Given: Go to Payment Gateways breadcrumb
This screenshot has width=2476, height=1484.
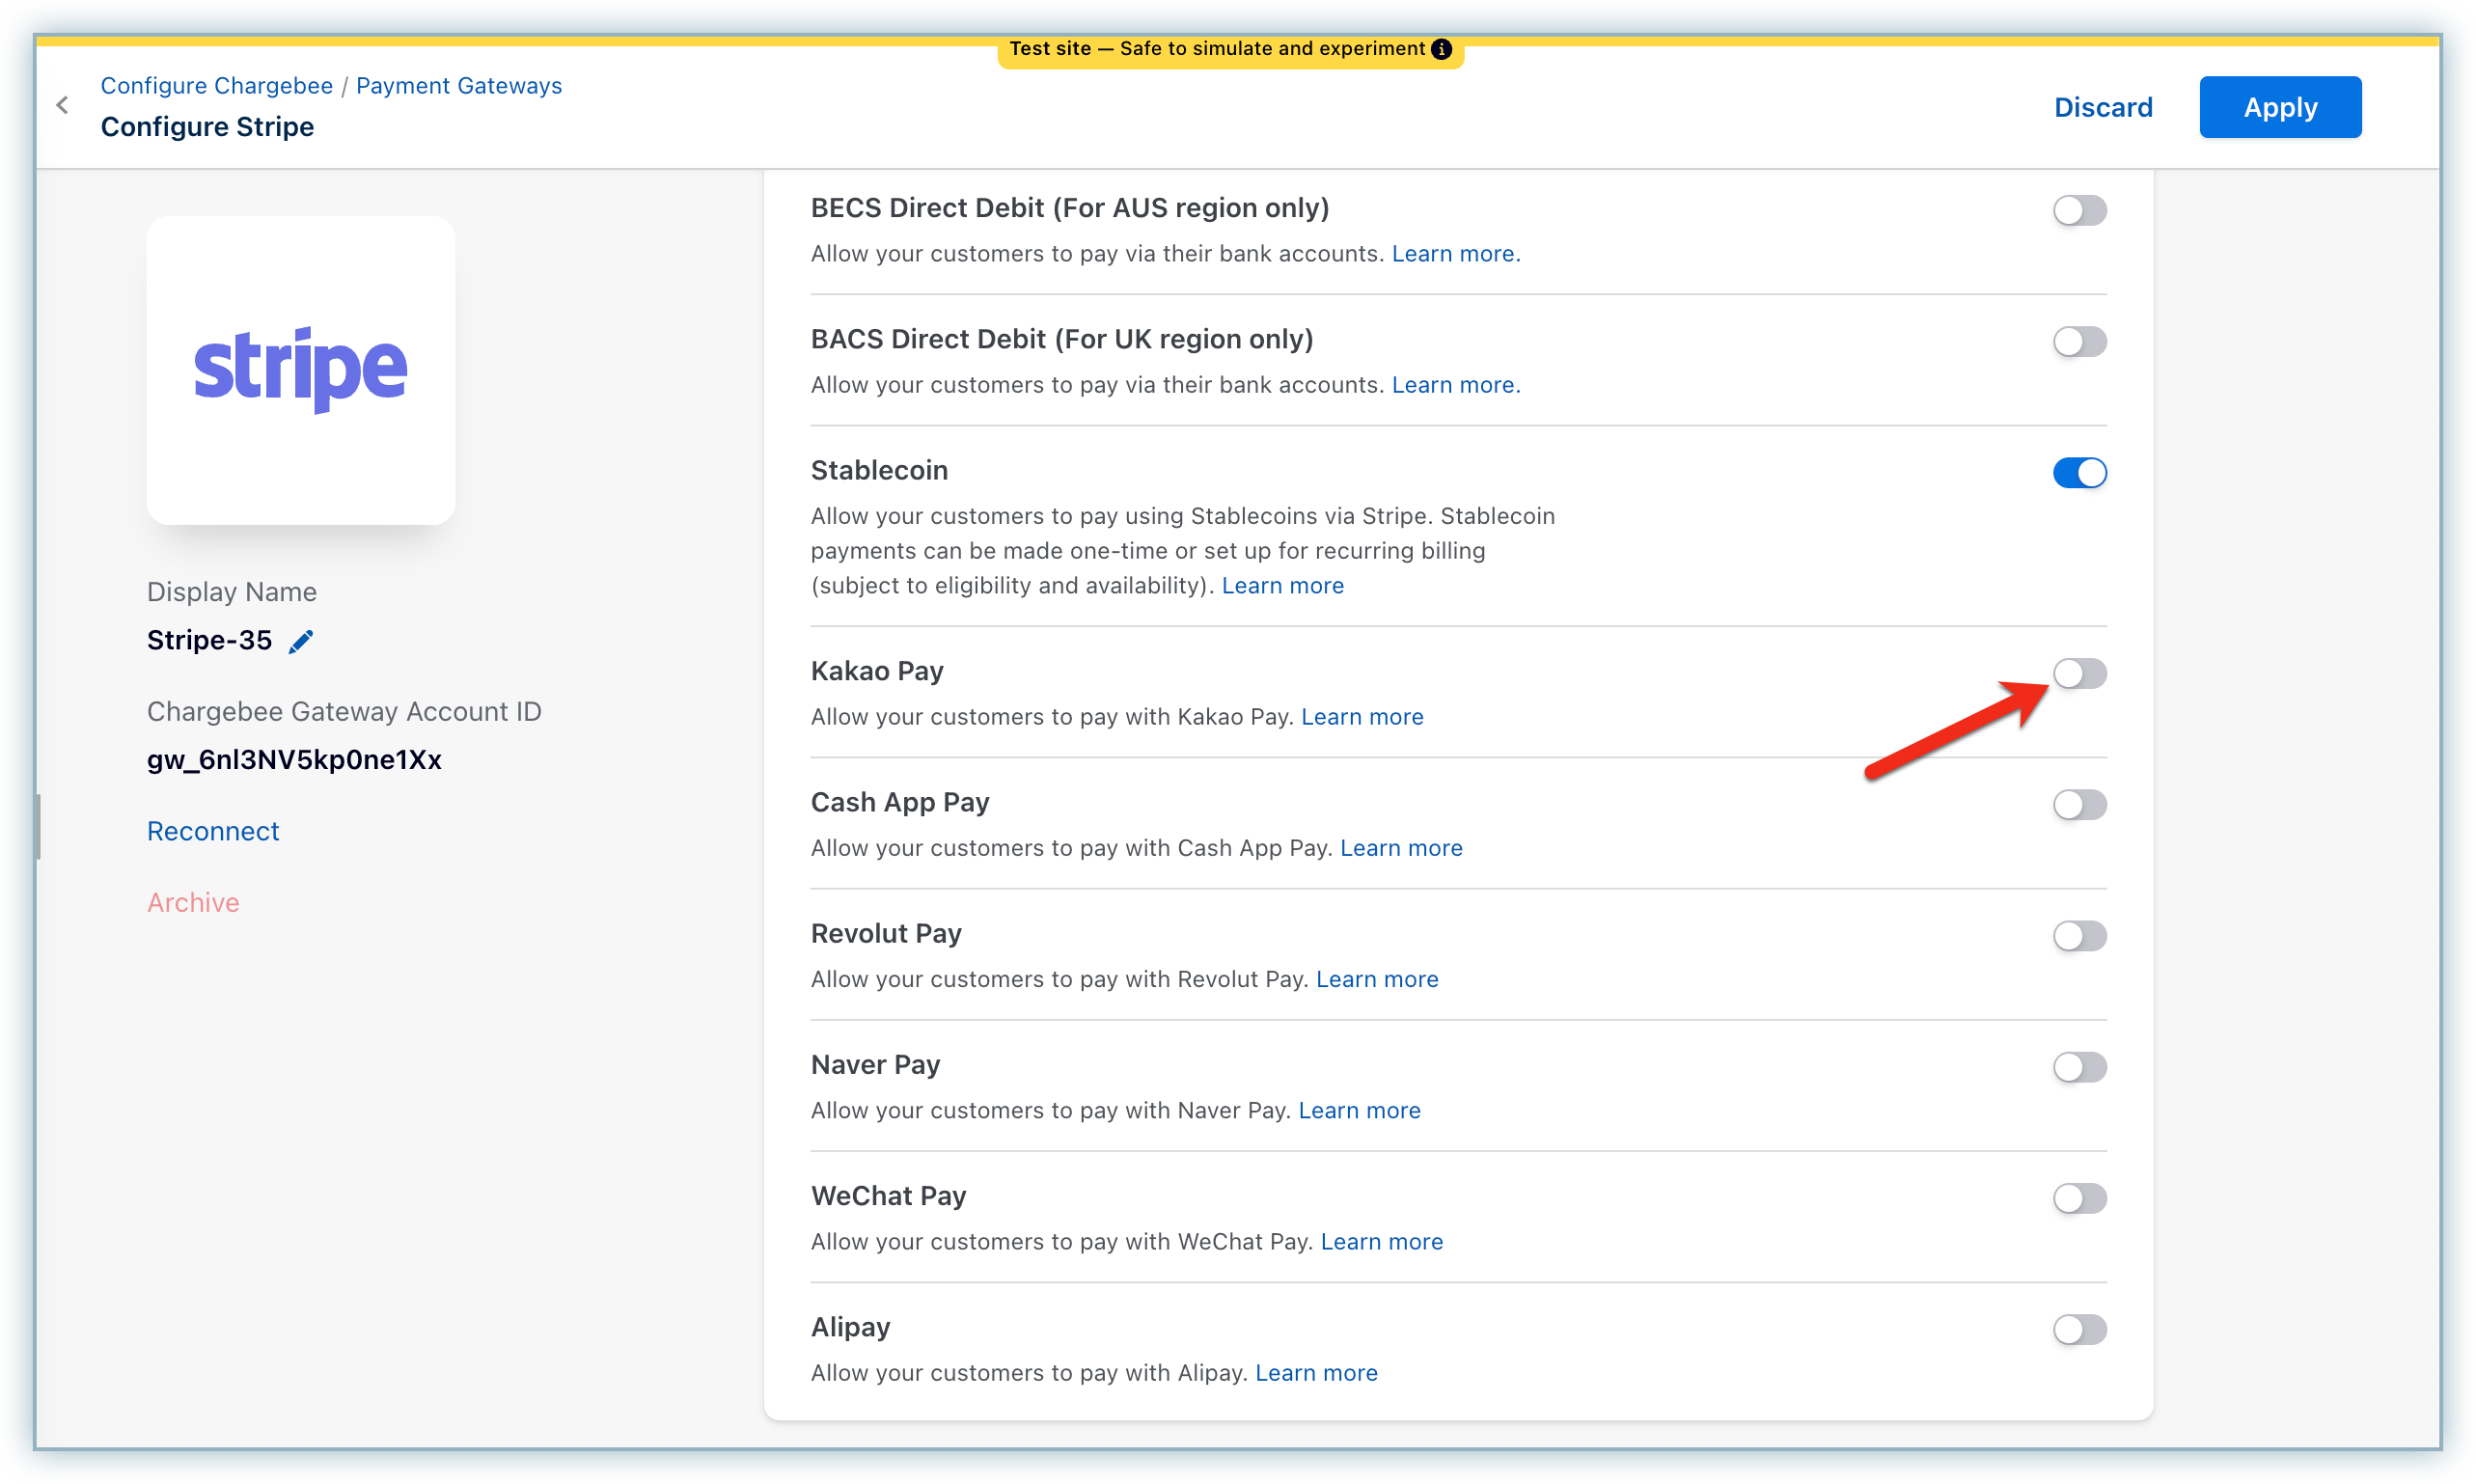Looking at the screenshot, I should click(459, 86).
